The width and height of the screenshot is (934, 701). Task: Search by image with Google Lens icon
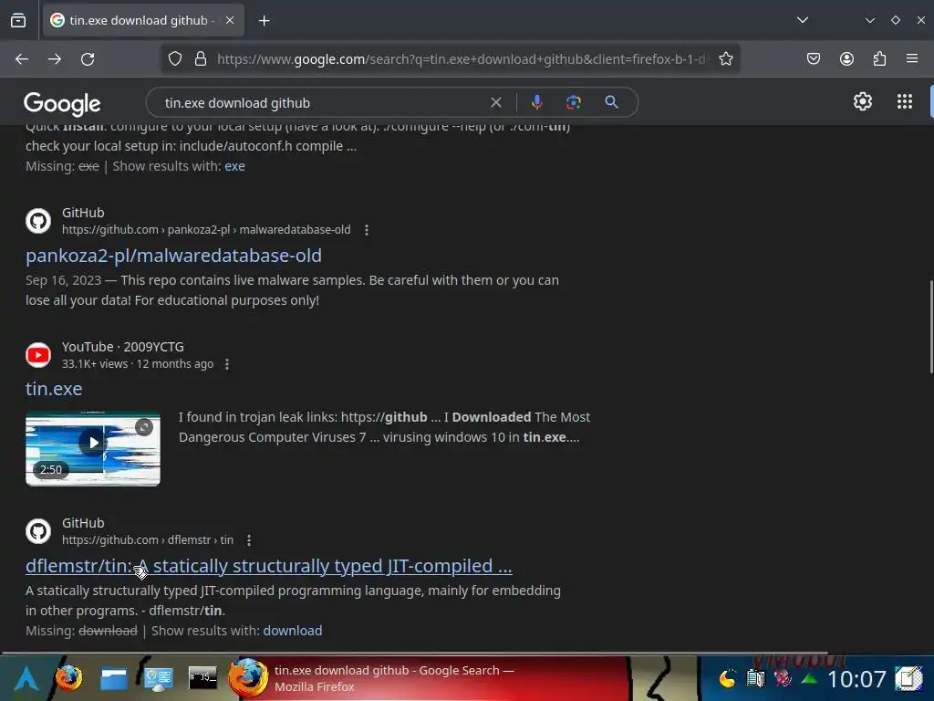pyautogui.click(x=574, y=102)
